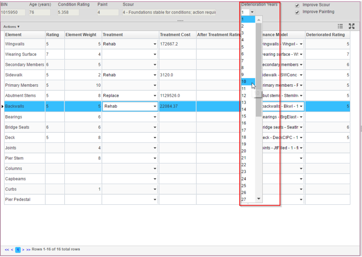Toggle the Improve Painting checkbox
The height and width of the screenshot is (257, 362).
click(297, 12)
